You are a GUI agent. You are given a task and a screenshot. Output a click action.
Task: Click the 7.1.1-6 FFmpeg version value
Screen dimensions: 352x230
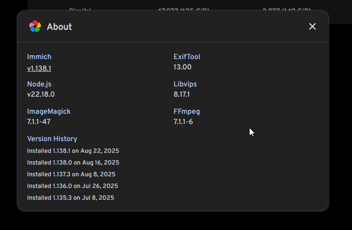(x=183, y=122)
